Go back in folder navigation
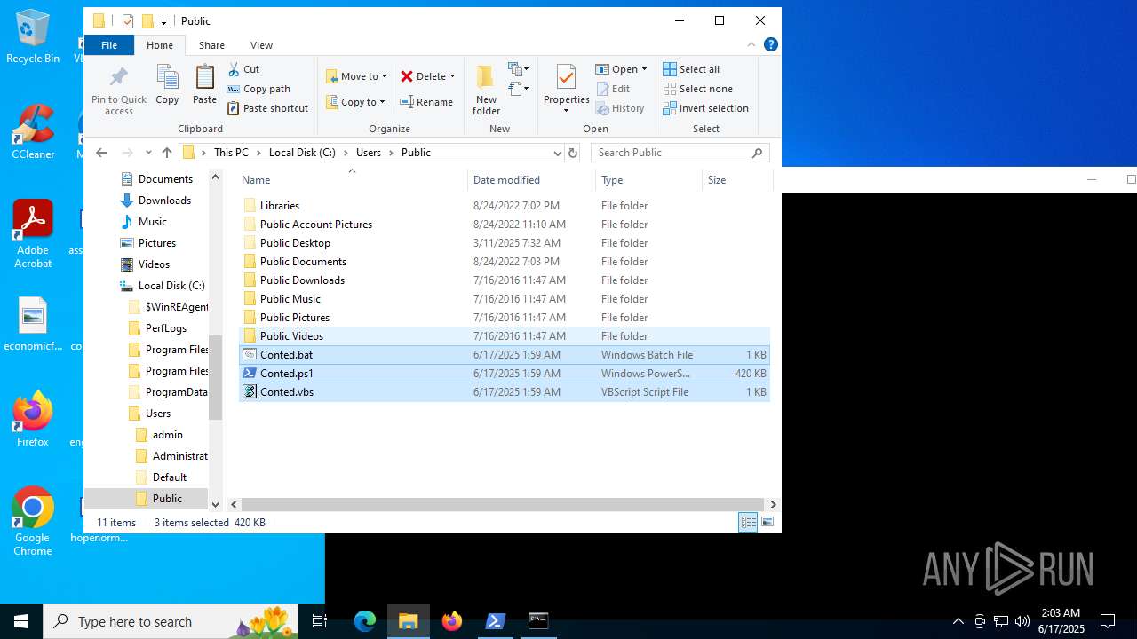This screenshot has height=639, width=1137. (x=101, y=153)
